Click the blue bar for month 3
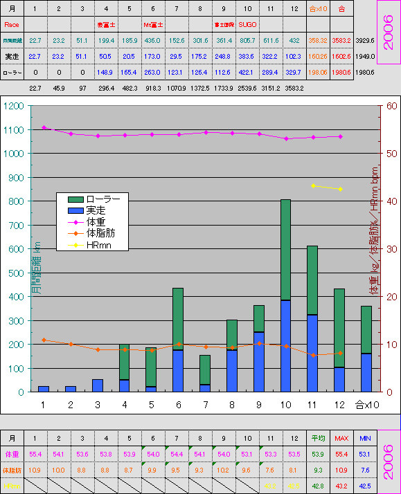The width and height of the screenshot is (401, 494). pyautogui.click(x=98, y=385)
